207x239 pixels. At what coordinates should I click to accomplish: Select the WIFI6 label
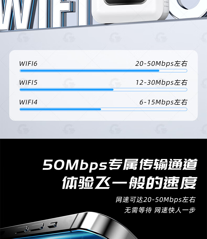[28, 63]
